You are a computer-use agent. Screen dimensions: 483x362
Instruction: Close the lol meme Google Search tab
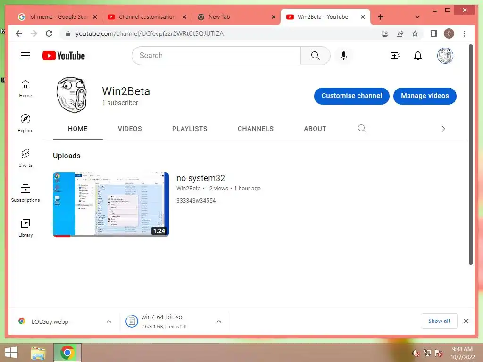95,17
